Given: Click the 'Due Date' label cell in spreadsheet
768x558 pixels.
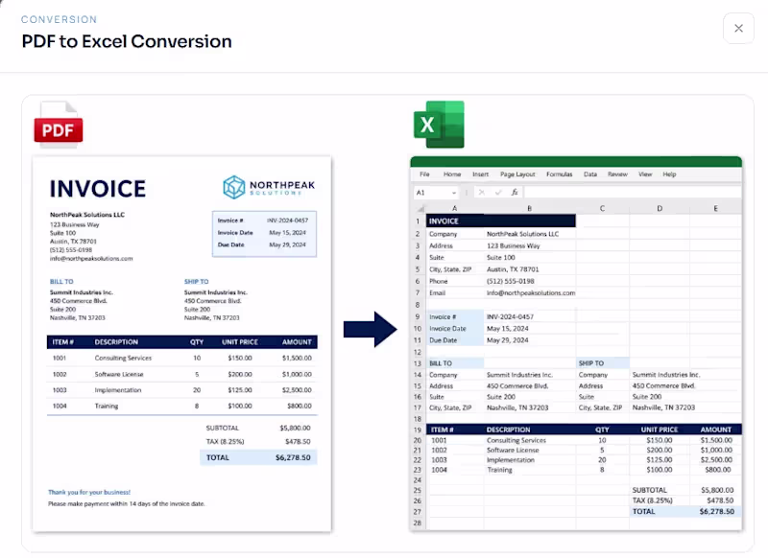Looking at the screenshot, I should [455, 340].
